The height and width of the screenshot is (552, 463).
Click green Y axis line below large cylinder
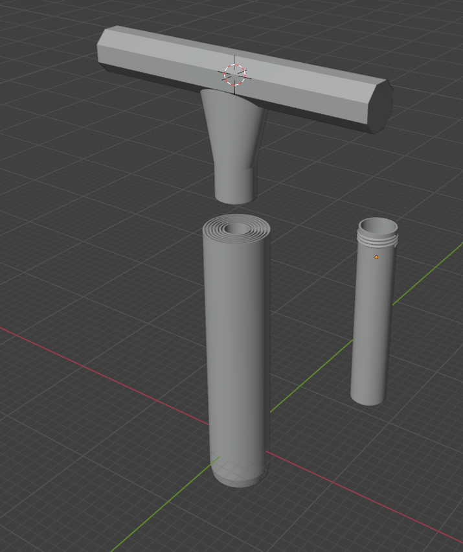(162, 505)
